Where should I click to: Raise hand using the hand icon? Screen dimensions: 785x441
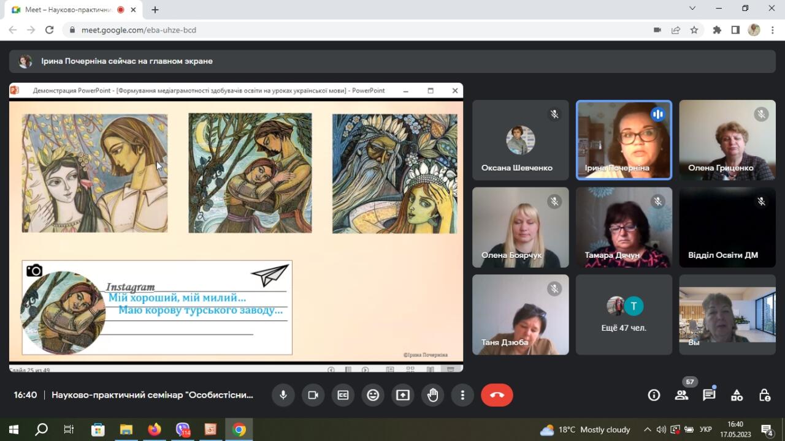(433, 395)
